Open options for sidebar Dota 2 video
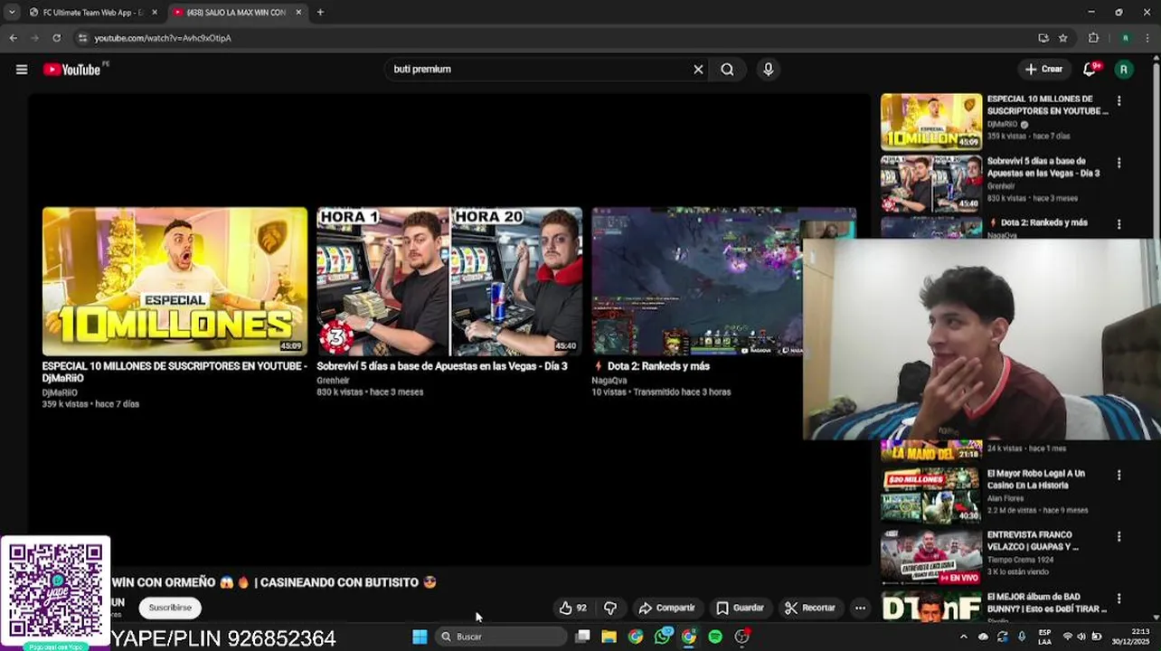The height and width of the screenshot is (651, 1161). point(1119,224)
